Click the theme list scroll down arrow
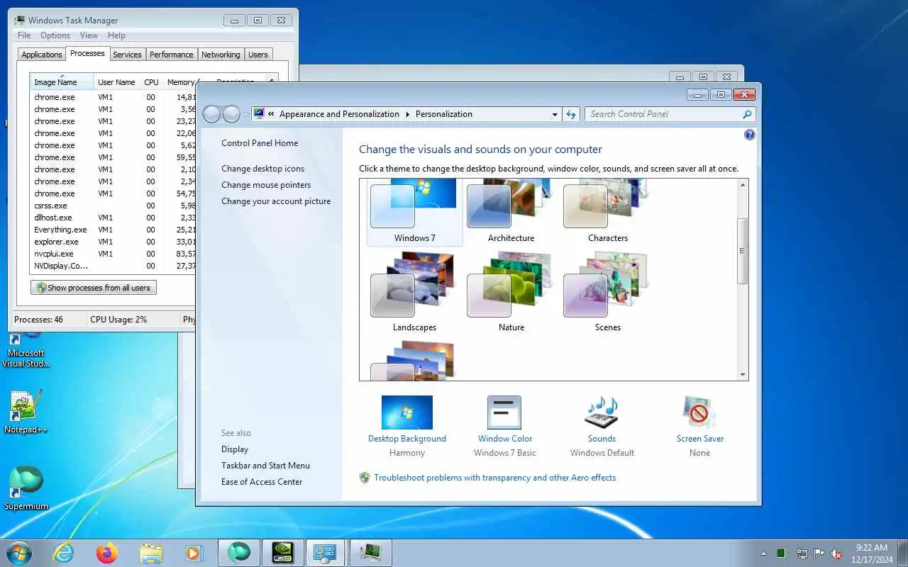908x567 pixels. pos(743,375)
